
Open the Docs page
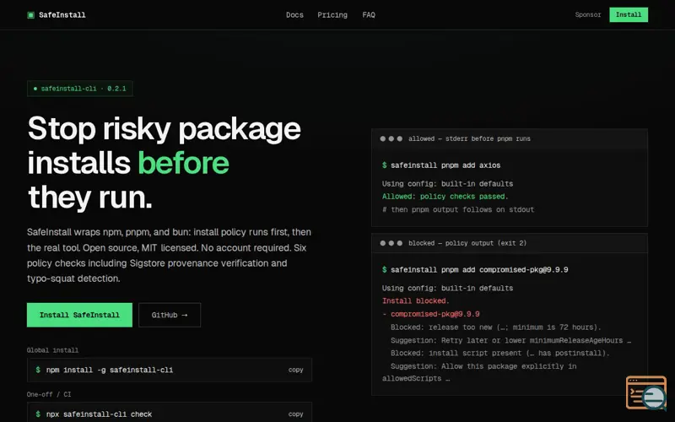click(294, 14)
